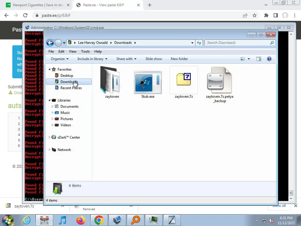Open Chrome three-dot menu
The image size is (301, 226).
point(295,15)
